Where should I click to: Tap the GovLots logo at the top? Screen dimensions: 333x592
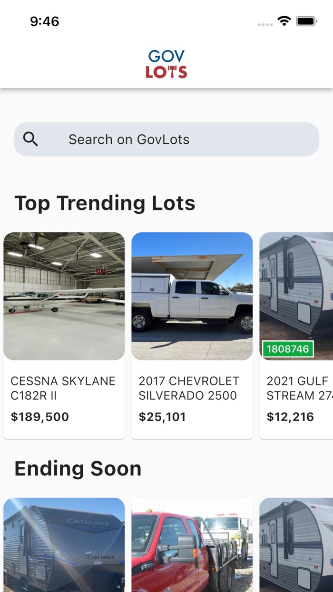pyautogui.click(x=166, y=63)
